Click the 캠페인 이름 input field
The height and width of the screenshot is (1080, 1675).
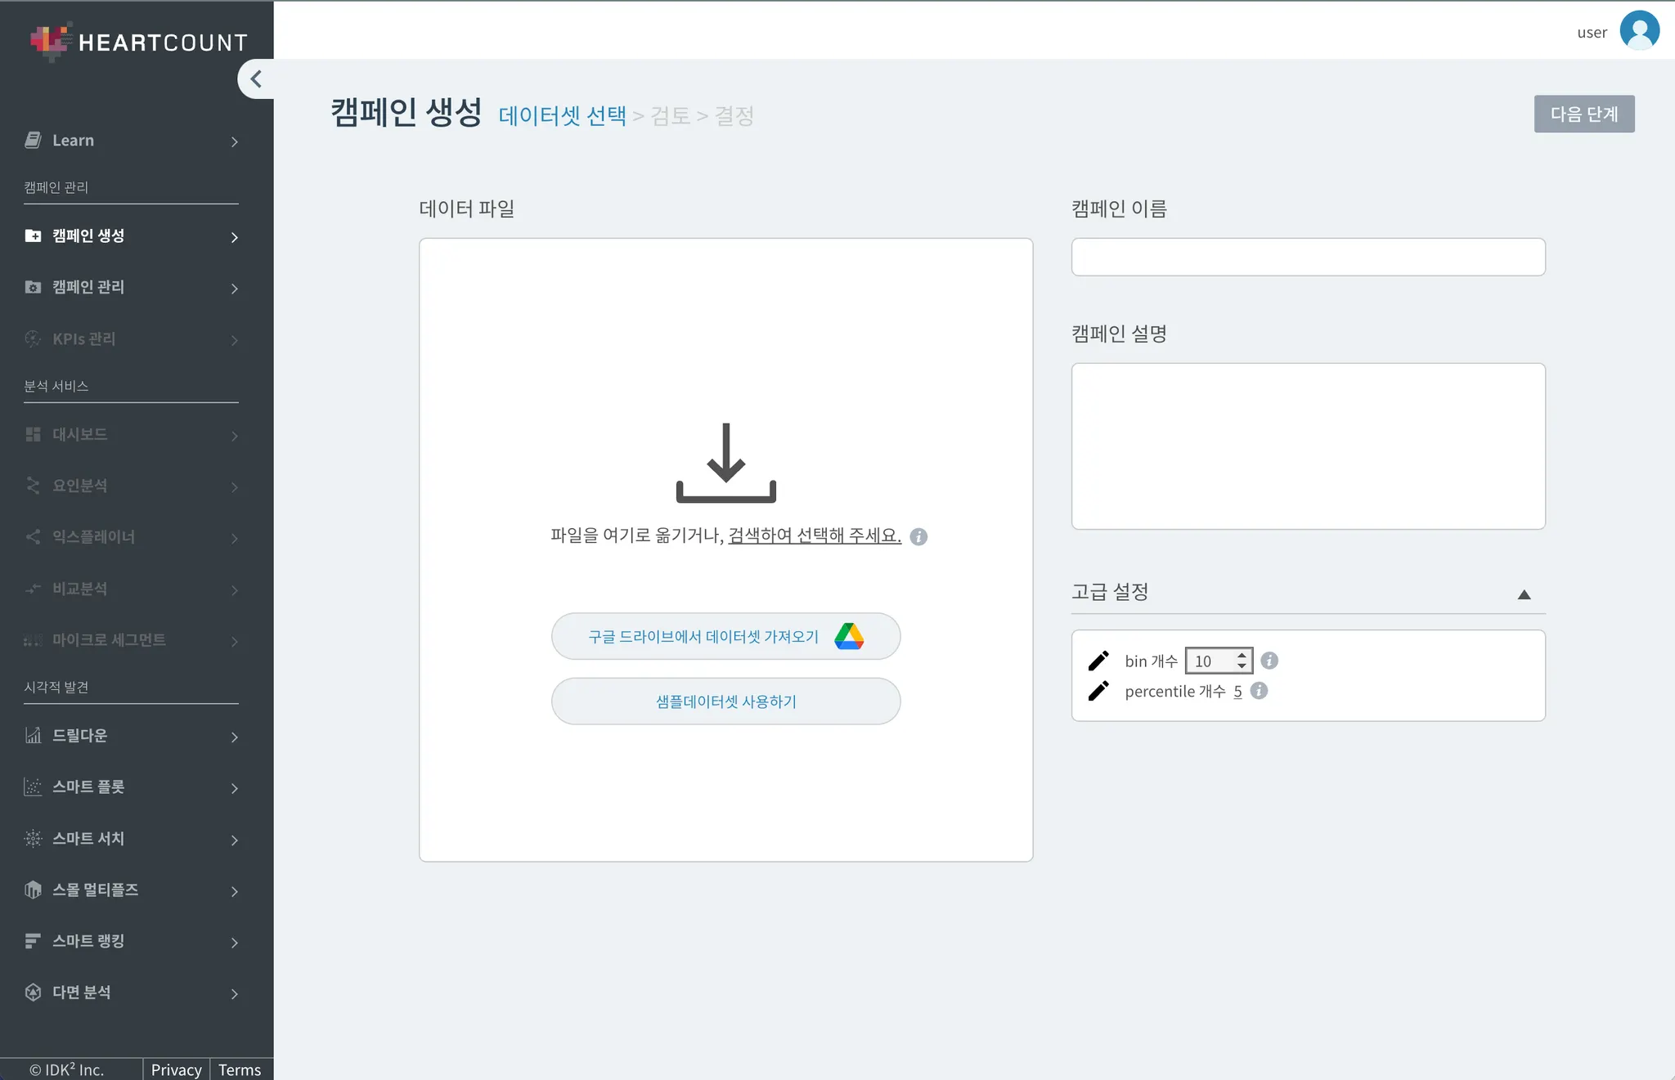tap(1308, 257)
